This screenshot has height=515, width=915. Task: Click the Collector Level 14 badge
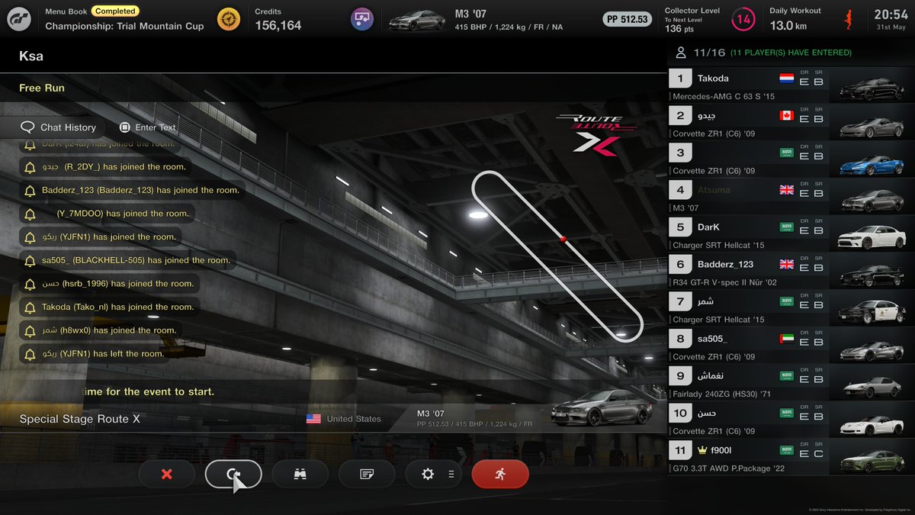(742, 17)
